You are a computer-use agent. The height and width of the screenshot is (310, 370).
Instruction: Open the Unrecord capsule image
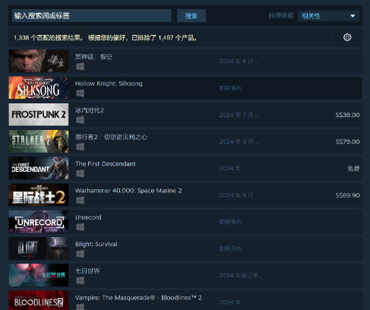tap(39, 222)
